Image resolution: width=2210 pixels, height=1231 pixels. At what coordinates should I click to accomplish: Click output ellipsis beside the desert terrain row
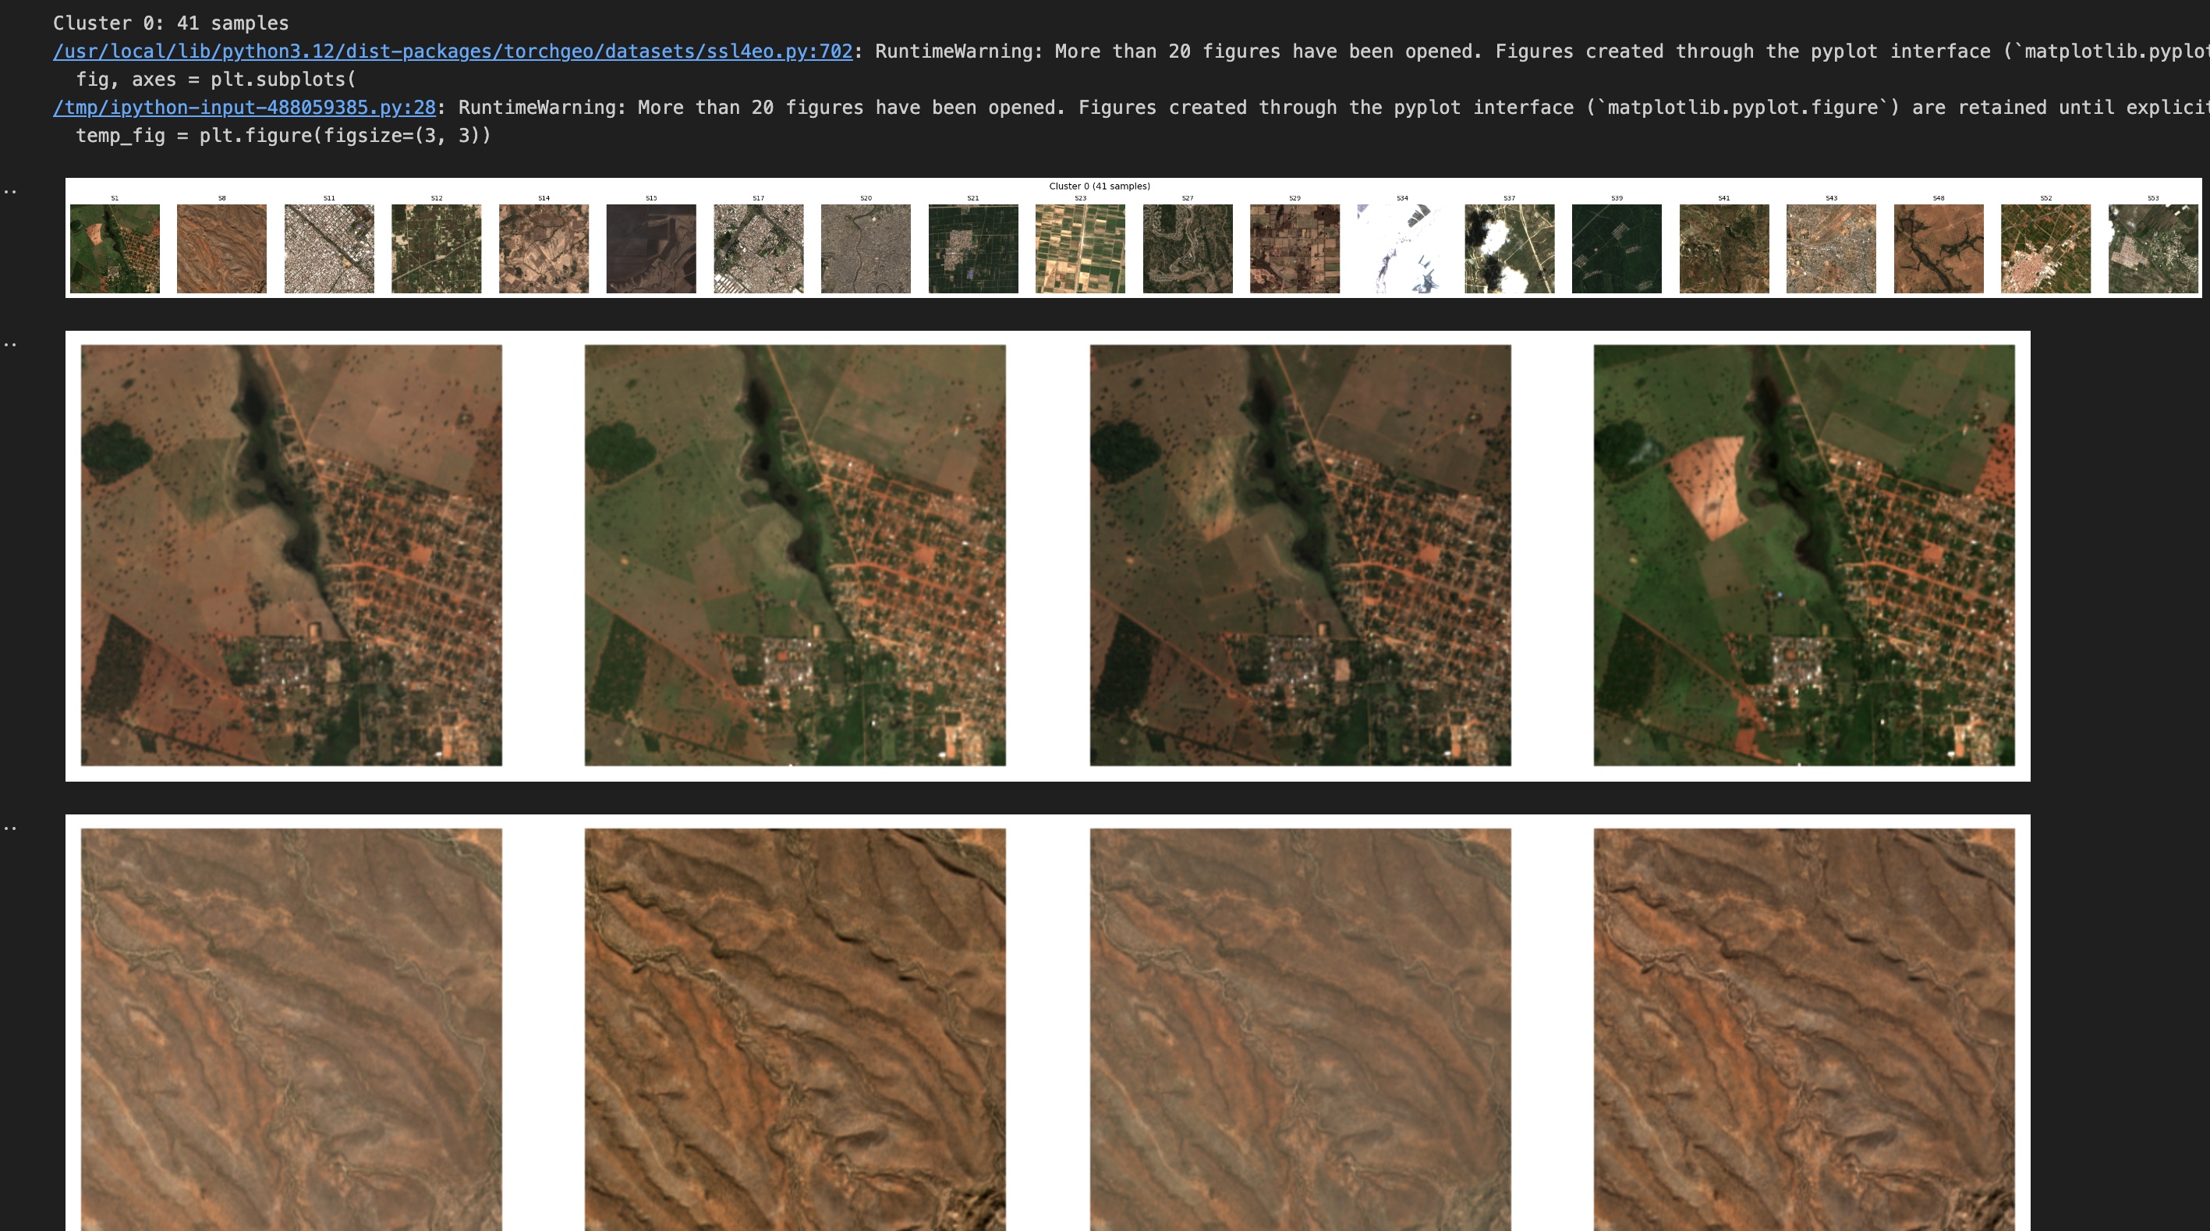(x=10, y=828)
